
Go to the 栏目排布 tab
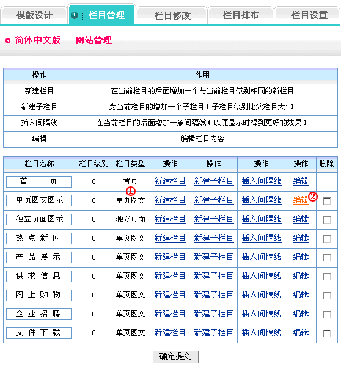pyautogui.click(x=241, y=15)
